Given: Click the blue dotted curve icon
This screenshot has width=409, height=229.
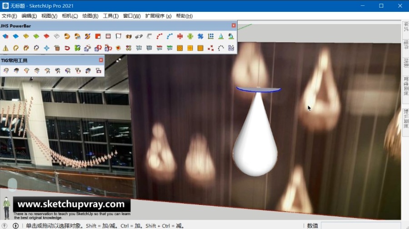Looking at the screenshot, I should click(170, 36).
